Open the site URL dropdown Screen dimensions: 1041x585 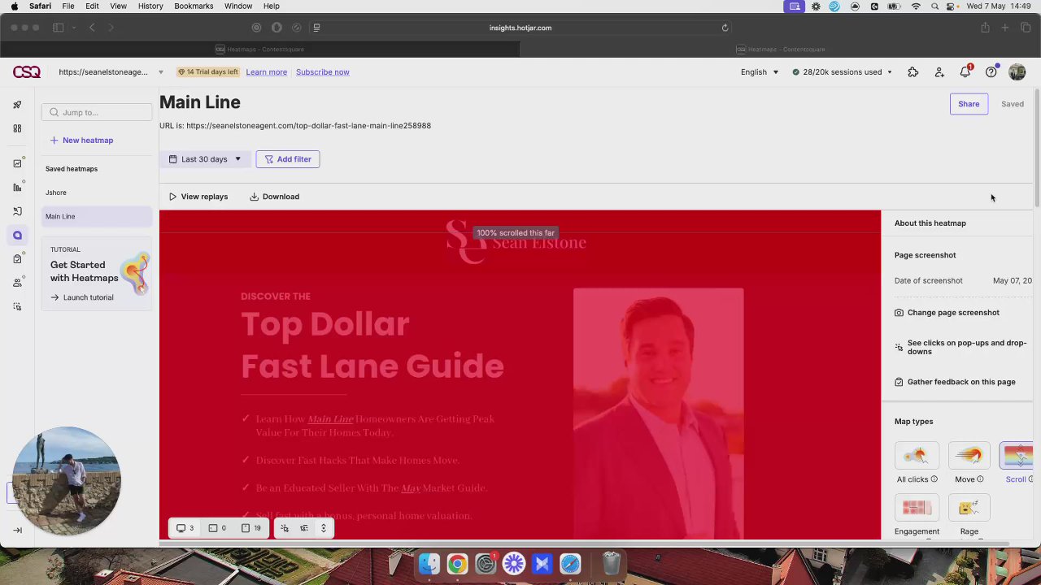coord(111,72)
